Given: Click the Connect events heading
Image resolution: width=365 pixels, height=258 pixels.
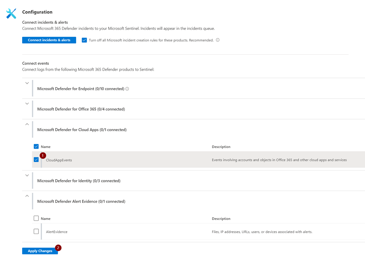Looking at the screenshot, I should tap(36, 63).
